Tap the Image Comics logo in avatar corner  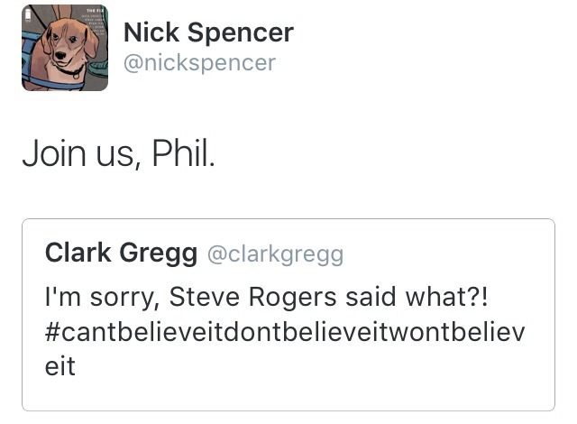pos(29,16)
